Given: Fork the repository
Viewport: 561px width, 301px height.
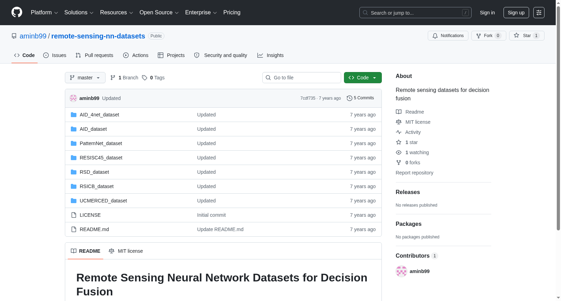Looking at the screenshot, I should tap(488, 36).
